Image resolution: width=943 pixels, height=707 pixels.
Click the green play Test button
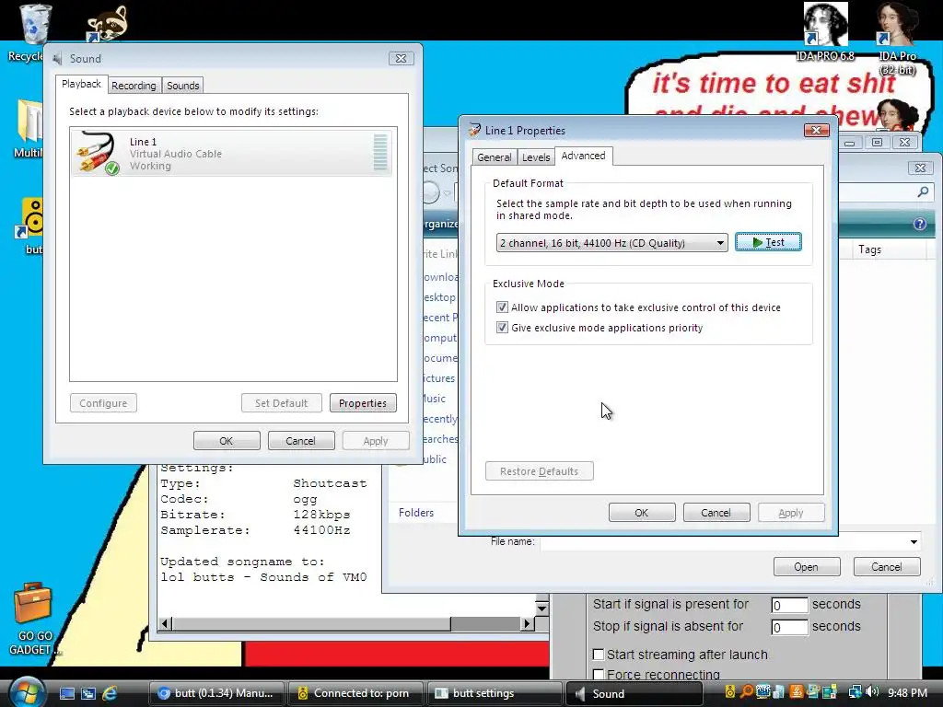[x=768, y=242]
